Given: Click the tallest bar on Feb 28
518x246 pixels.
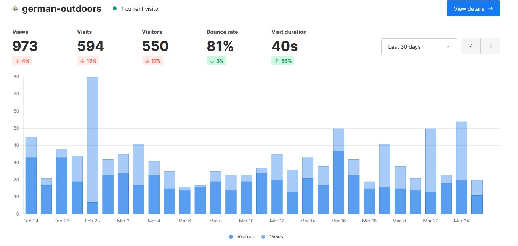Looking at the screenshot, I should (x=93, y=144).
